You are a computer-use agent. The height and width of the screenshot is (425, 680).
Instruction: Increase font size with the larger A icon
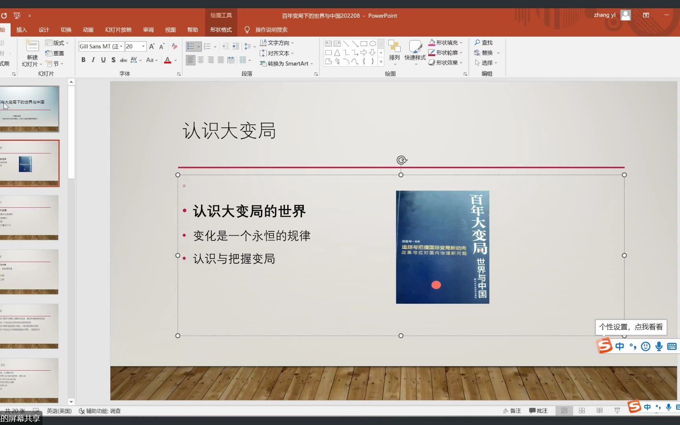[152, 46]
